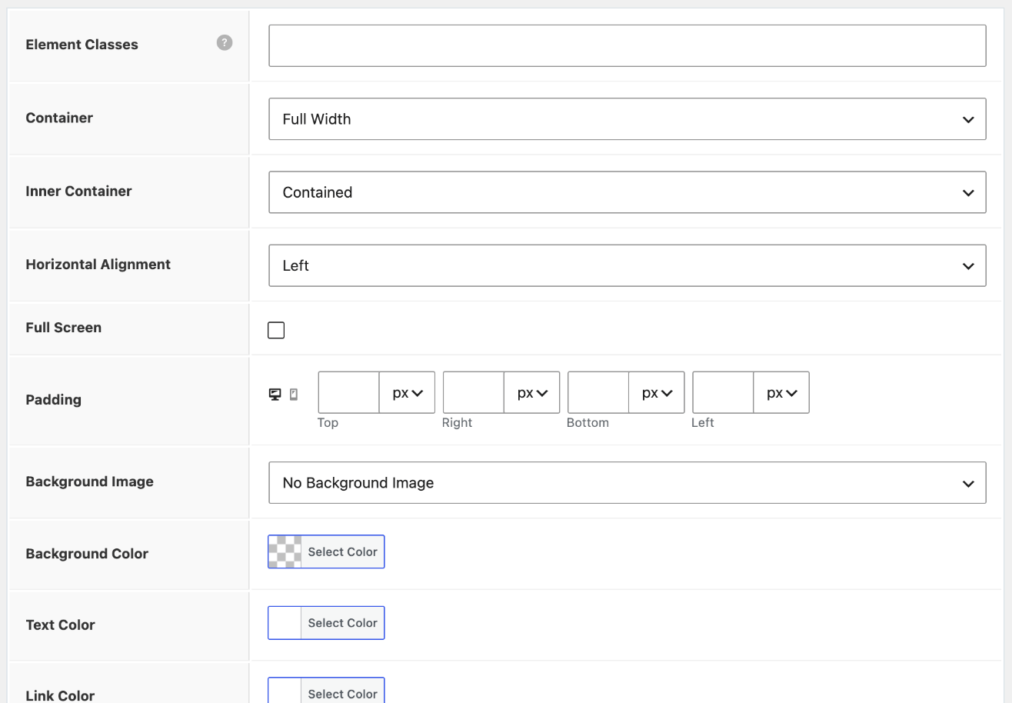
Task: Click Select Color for Text Color
Action: point(342,623)
